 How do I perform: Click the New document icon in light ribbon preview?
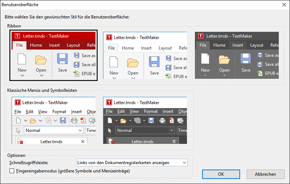pyautogui.click(x=114, y=62)
